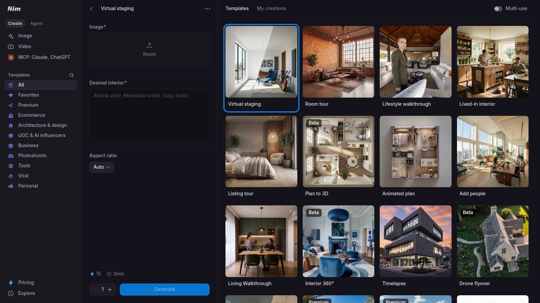Open the Animated plan template
The height and width of the screenshot is (303, 540).
tap(415, 151)
